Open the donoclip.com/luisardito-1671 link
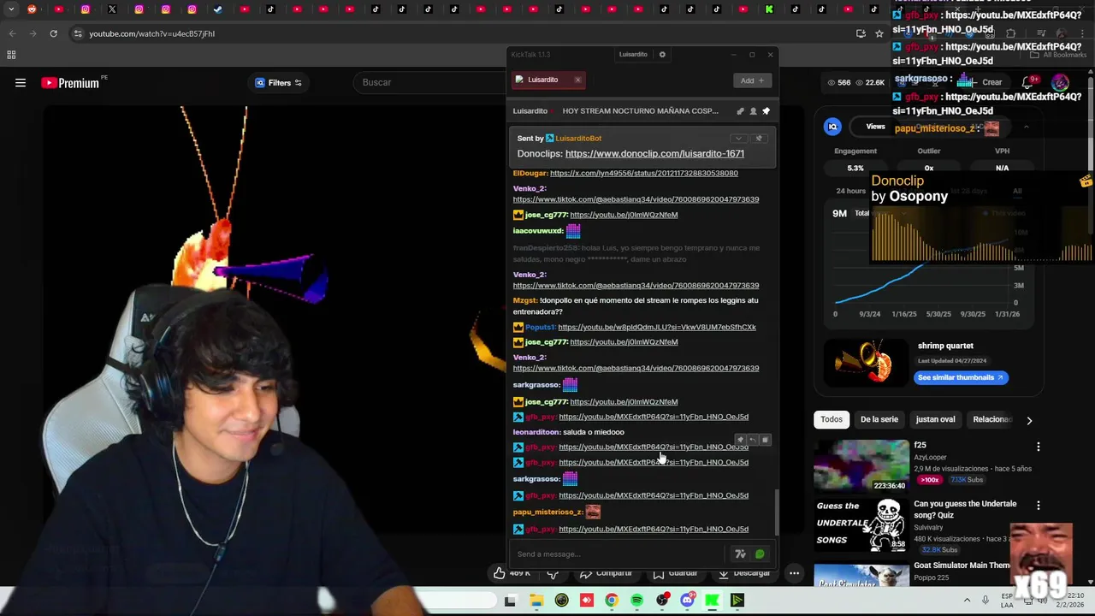This screenshot has height=616, width=1095. point(654,154)
